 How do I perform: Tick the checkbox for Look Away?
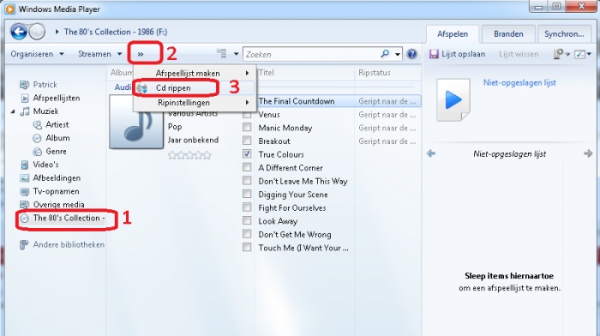coord(247,220)
